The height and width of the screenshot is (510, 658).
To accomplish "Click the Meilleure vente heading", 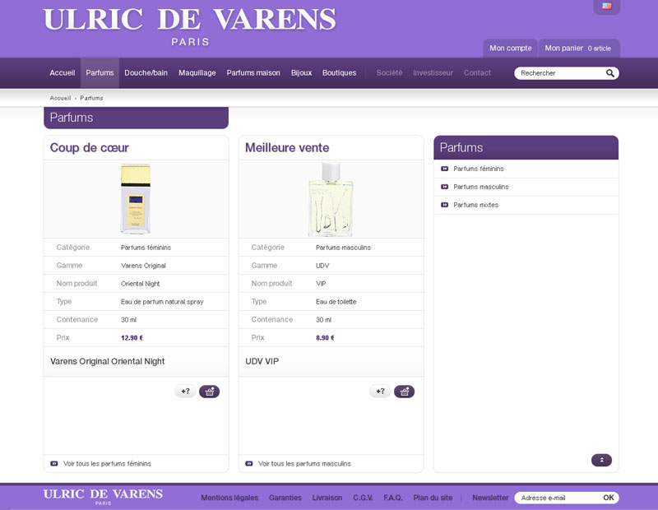I will pyautogui.click(x=287, y=148).
